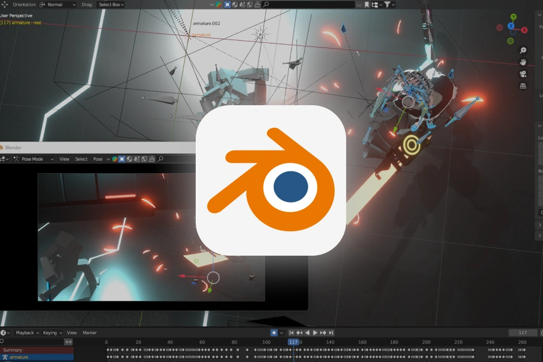Open the Pose Mode selector dropdown
This screenshot has width=543, height=362.
[33, 159]
